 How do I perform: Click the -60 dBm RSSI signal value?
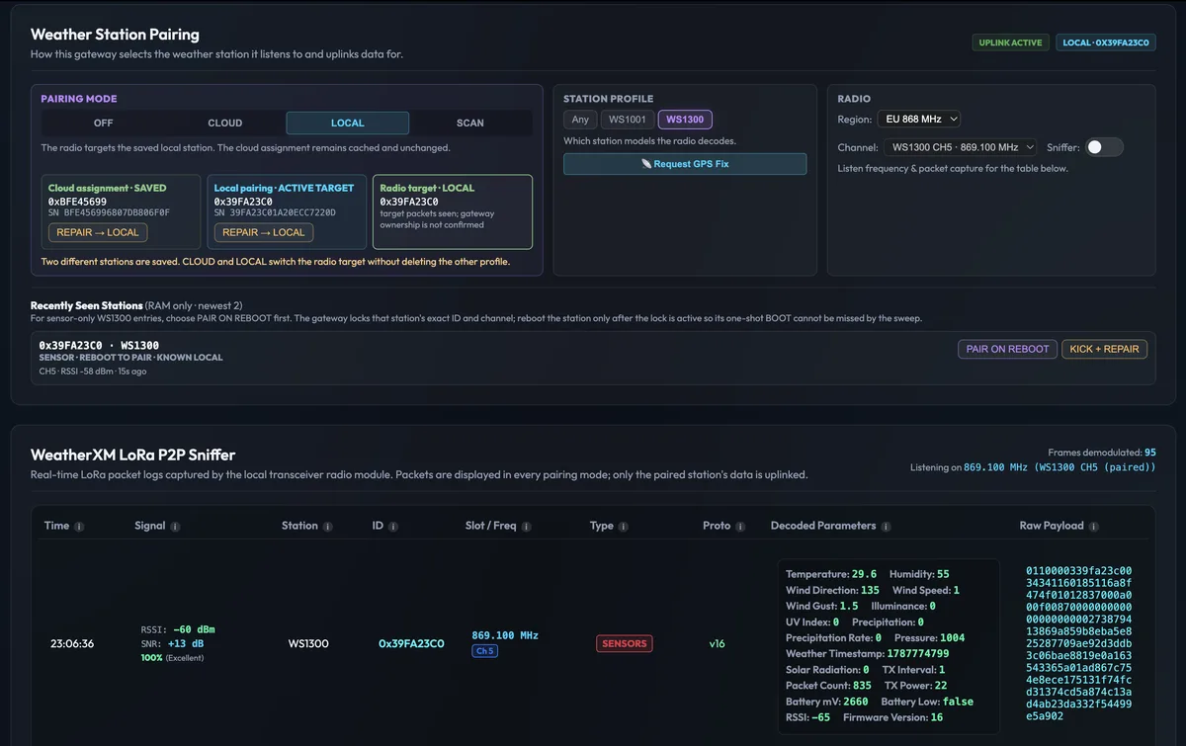tap(194, 629)
